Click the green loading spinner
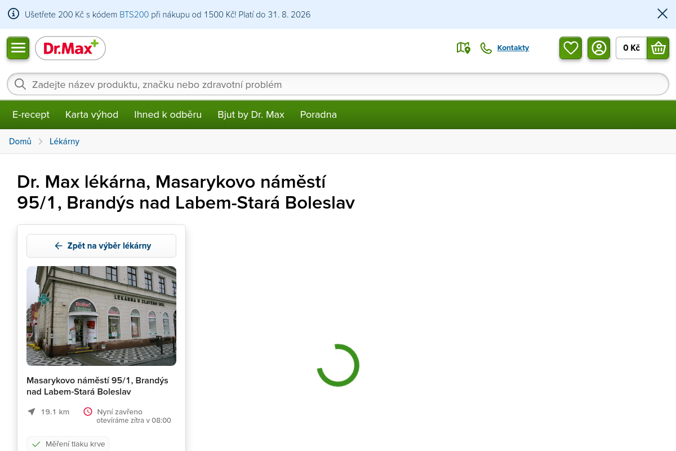Screen dimensions: 676x451 click(x=338, y=365)
